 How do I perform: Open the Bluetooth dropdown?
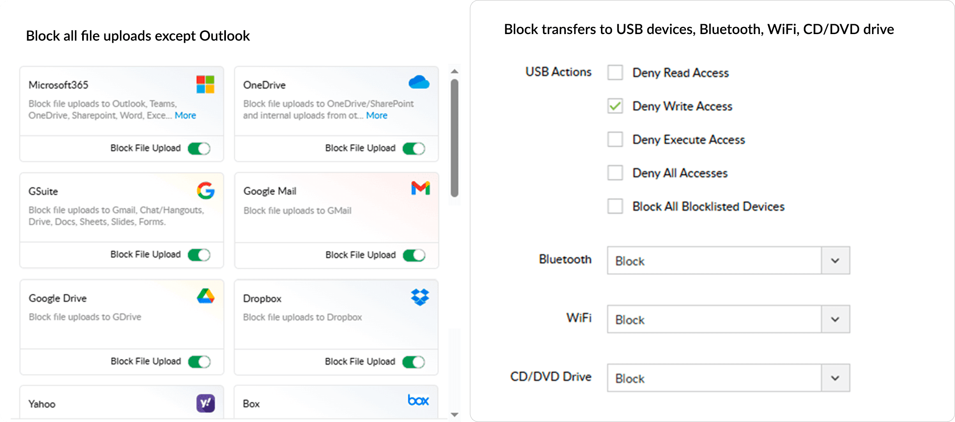[835, 261]
